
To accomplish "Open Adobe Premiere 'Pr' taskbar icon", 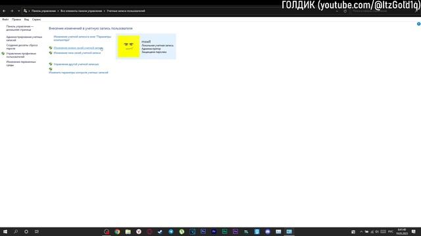I will click(214, 231).
